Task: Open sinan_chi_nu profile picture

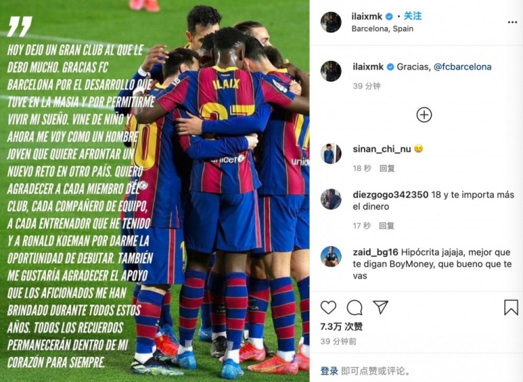Action: coord(331,154)
